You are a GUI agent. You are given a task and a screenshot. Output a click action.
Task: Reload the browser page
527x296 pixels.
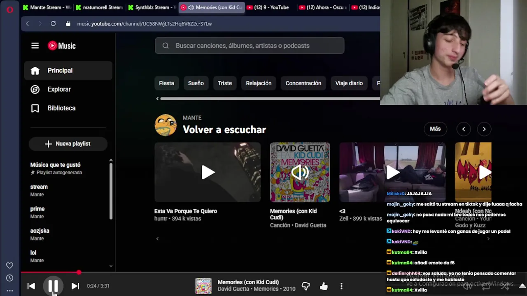pos(53,24)
